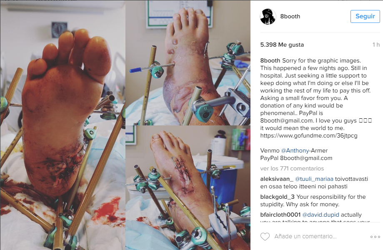Open the @tuuli_mariaa mention

pos(314,179)
